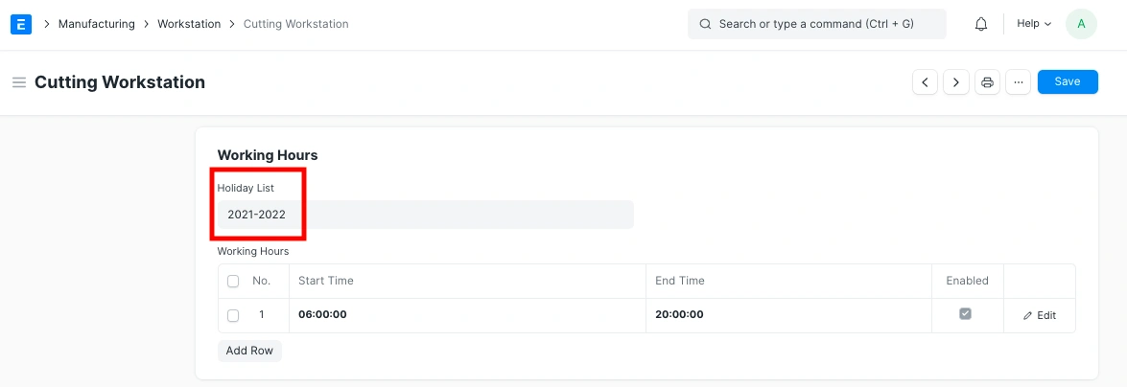Click the print icon
The width and height of the screenshot is (1127, 387).
coord(988,82)
